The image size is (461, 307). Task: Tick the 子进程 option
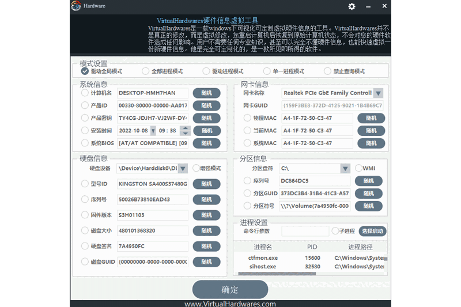tap(335, 231)
